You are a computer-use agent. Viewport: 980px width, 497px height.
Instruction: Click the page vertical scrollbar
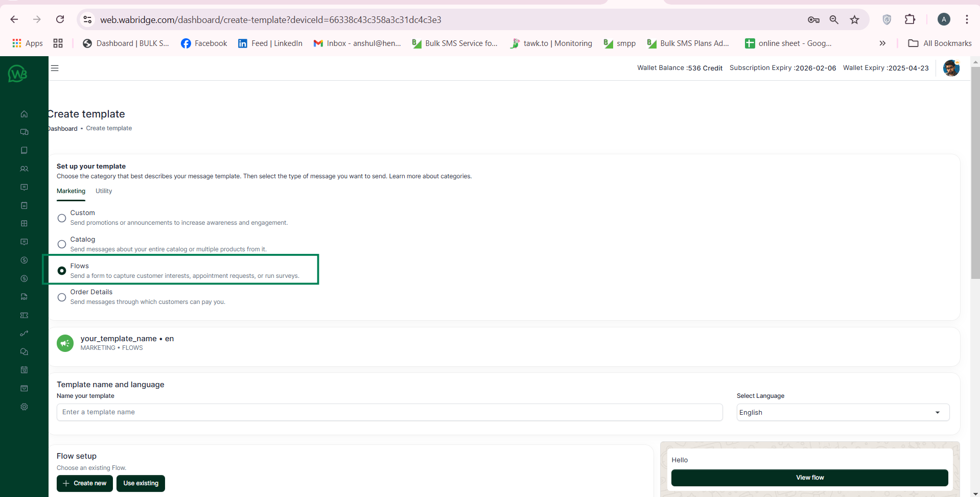pos(975,174)
